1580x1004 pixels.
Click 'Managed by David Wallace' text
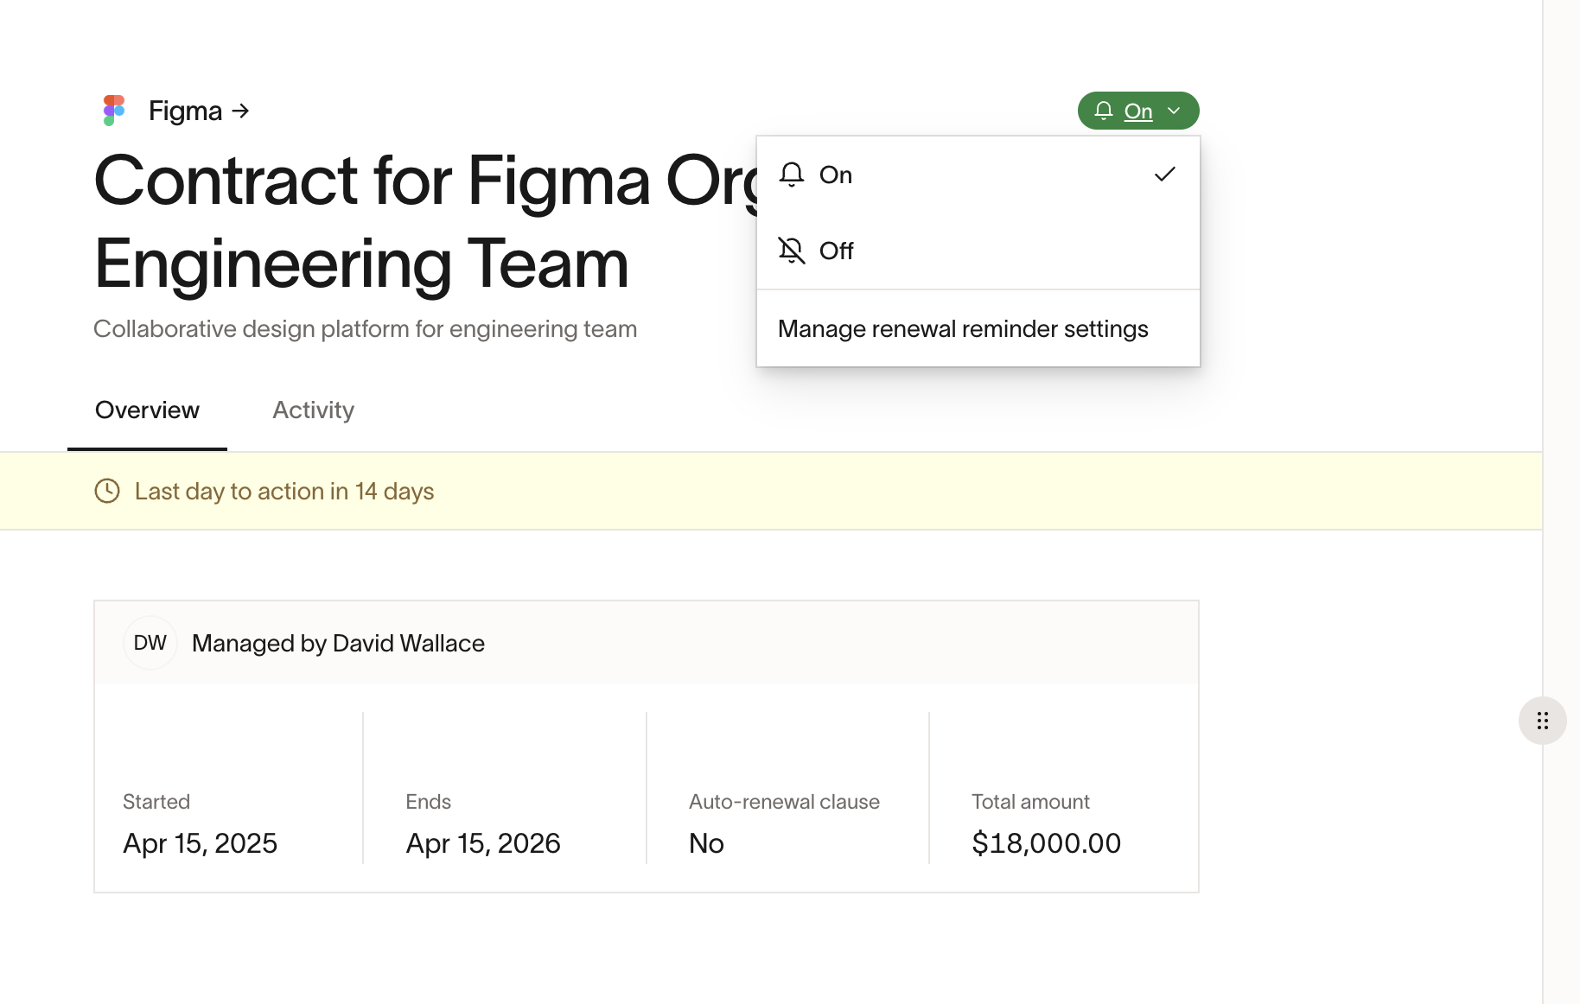click(x=338, y=643)
